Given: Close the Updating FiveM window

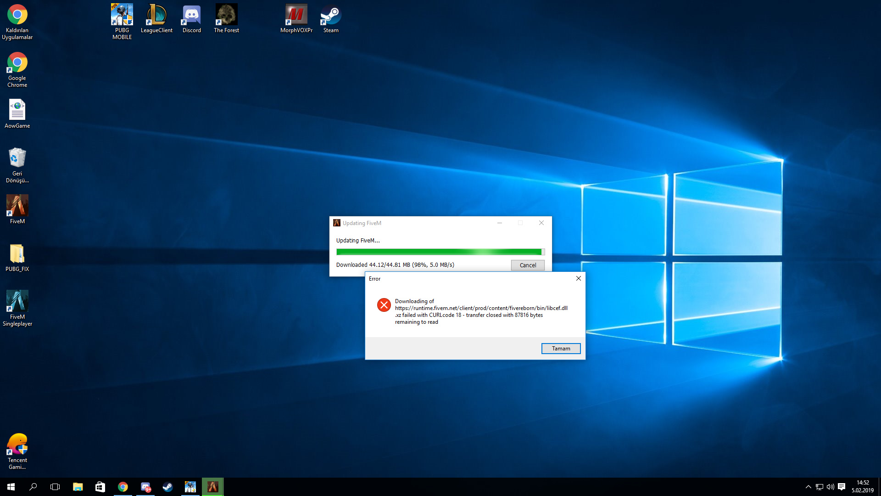Looking at the screenshot, I should click(541, 223).
